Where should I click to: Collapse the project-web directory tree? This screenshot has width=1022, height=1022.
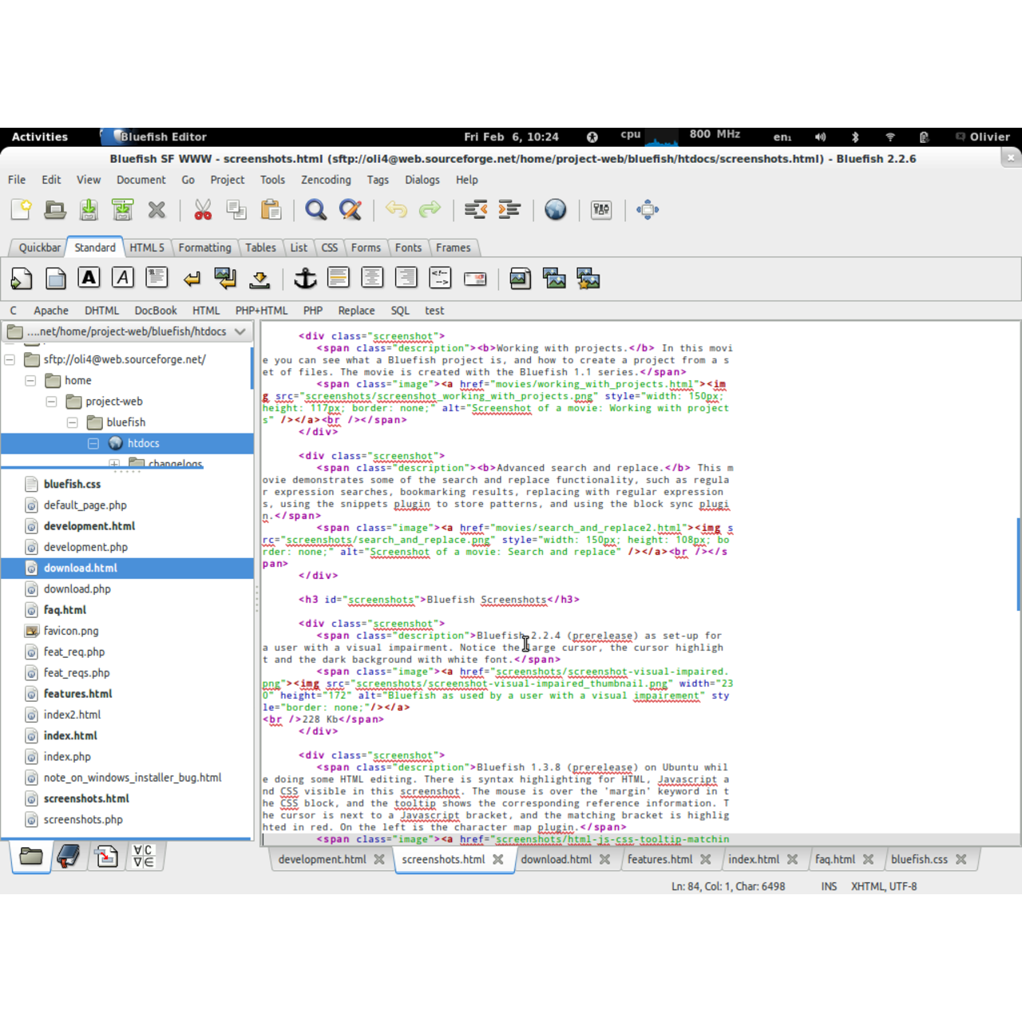[x=51, y=401]
